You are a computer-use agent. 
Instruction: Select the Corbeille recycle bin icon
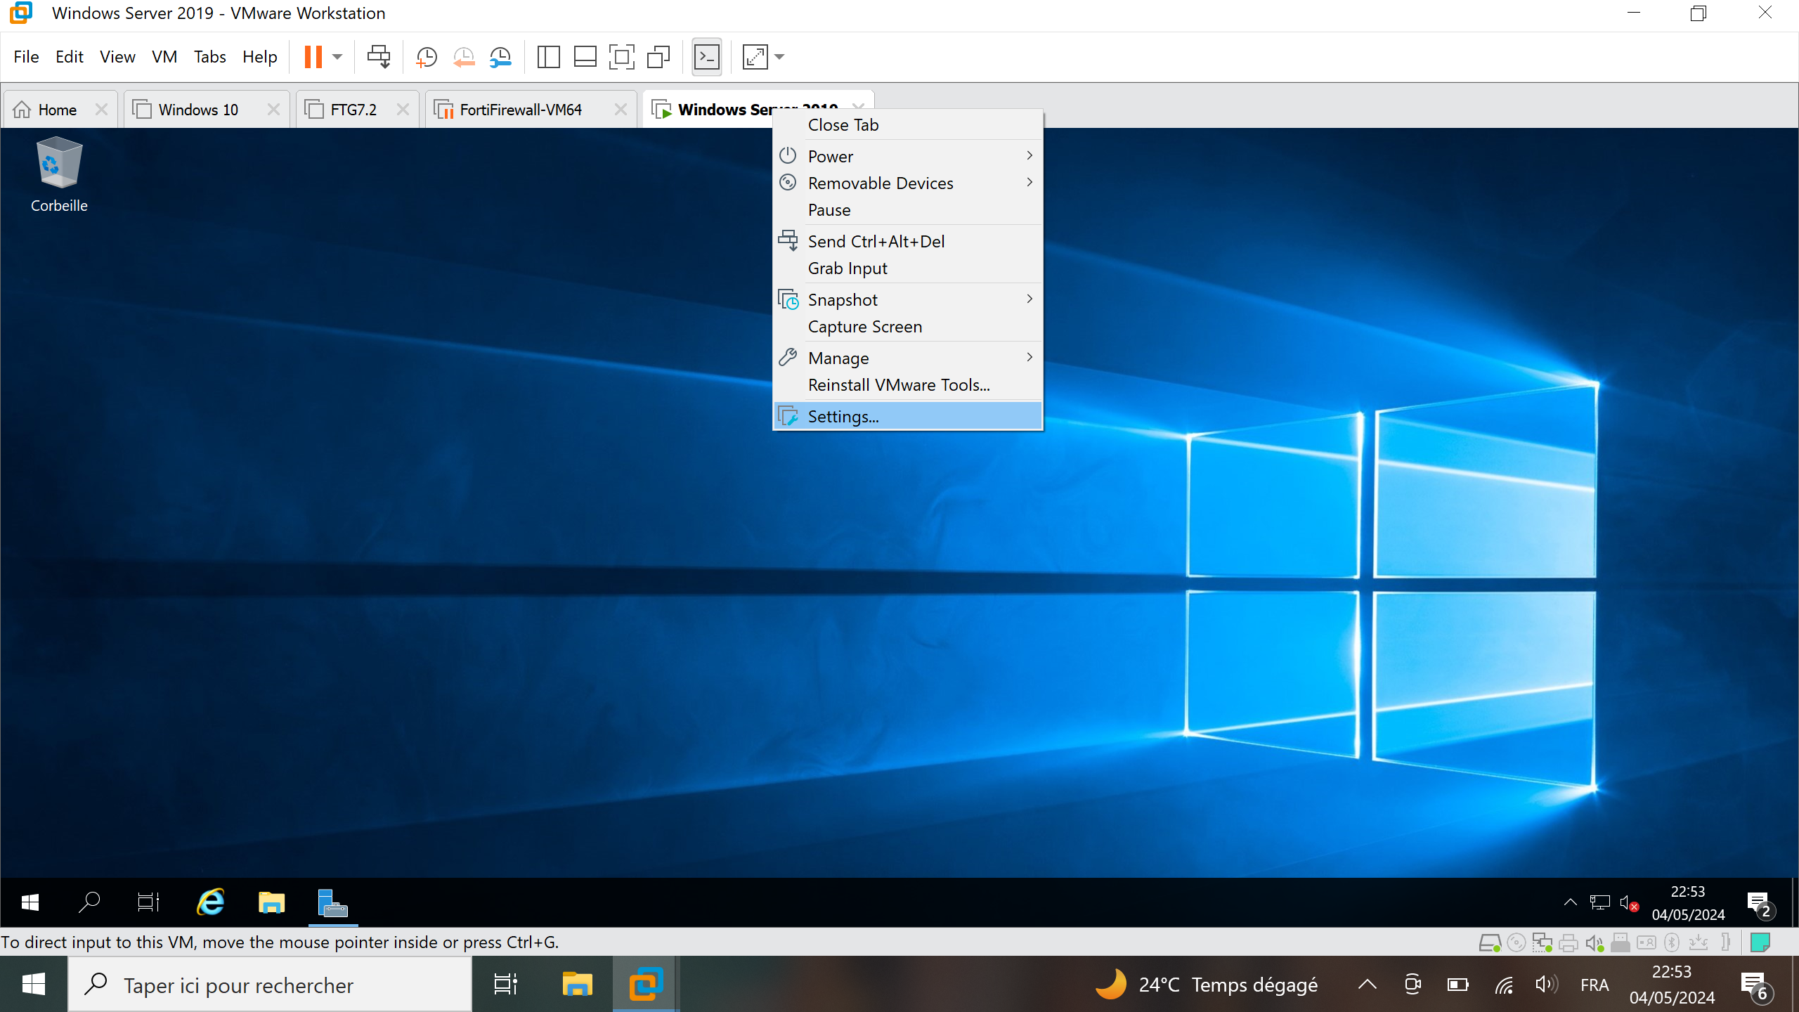click(59, 174)
